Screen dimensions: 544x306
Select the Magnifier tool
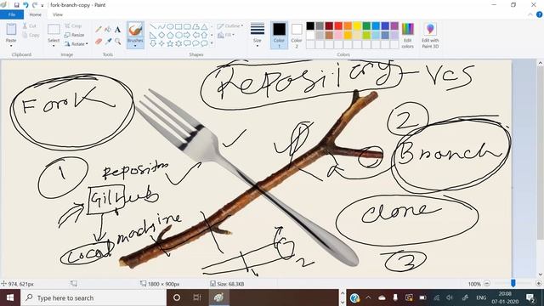[117, 42]
